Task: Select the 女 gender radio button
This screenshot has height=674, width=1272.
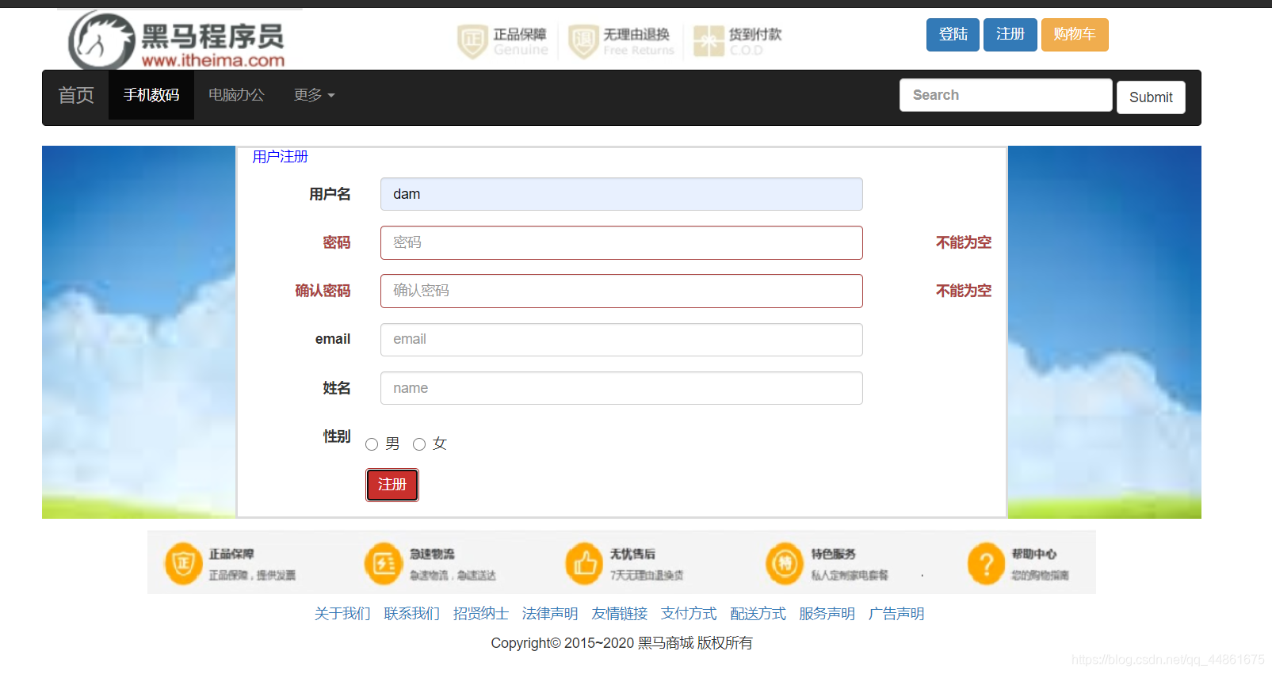Action: (x=419, y=444)
